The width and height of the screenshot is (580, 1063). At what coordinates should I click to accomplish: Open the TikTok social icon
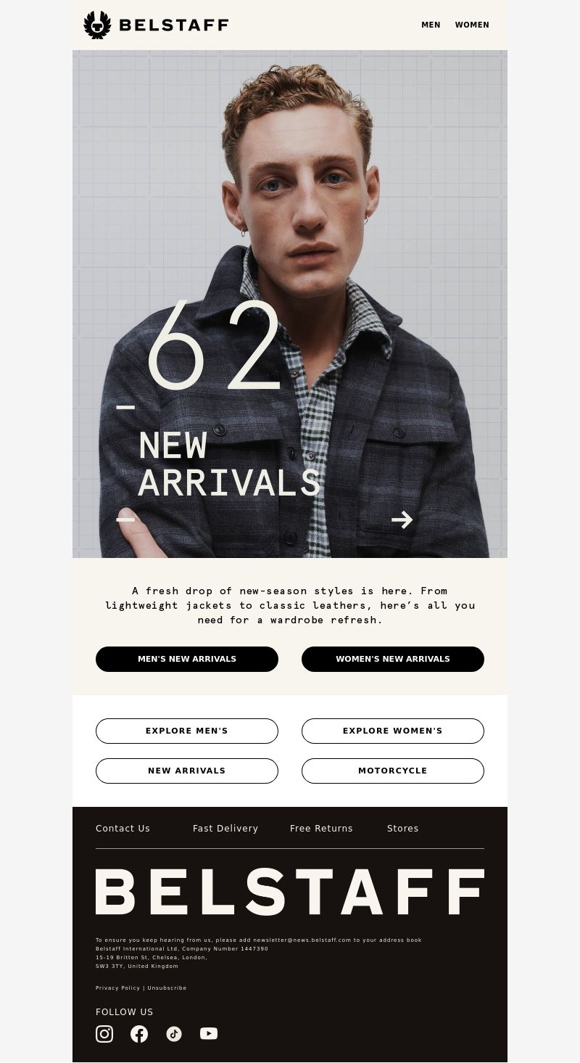click(174, 1034)
